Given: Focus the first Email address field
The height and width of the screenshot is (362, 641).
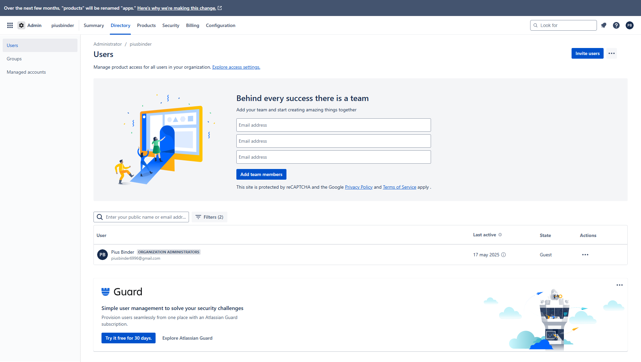Looking at the screenshot, I should [334, 125].
